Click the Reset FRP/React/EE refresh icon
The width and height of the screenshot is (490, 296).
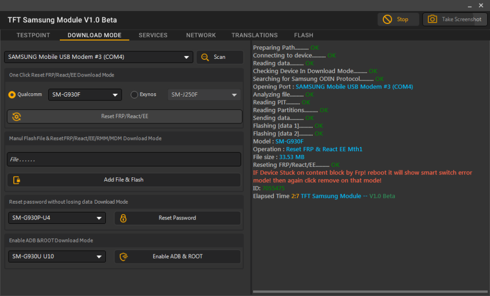(17, 116)
